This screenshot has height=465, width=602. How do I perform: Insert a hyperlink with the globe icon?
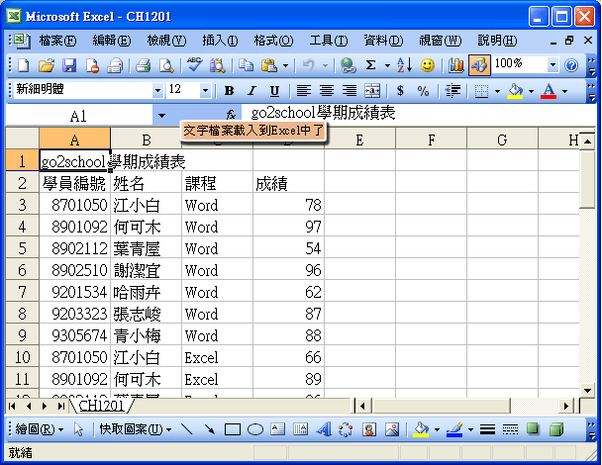pos(348,65)
